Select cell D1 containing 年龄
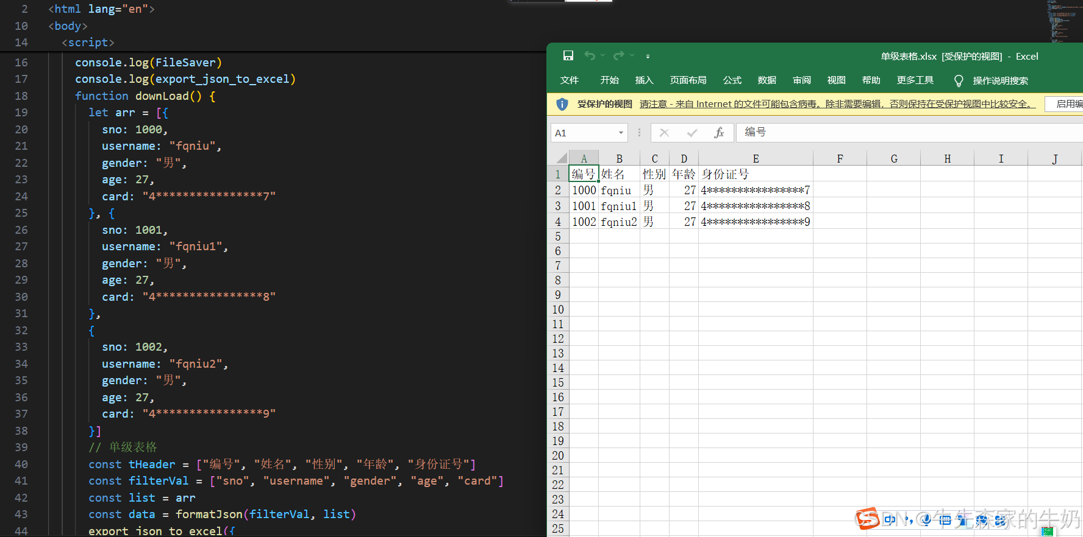The image size is (1083, 537). click(x=684, y=174)
